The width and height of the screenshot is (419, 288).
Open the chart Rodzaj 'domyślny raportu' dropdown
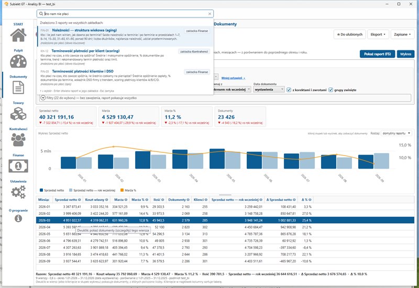(396, 133)
